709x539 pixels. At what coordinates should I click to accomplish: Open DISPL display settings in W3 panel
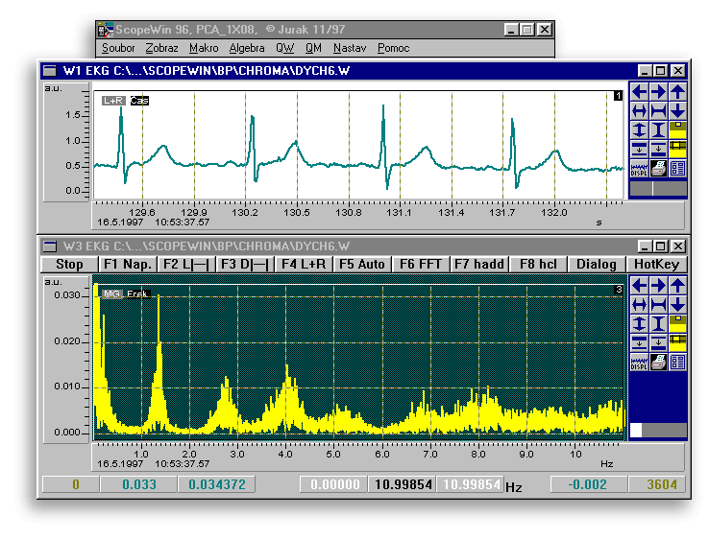pyautogui.click(x=639, y=362)
